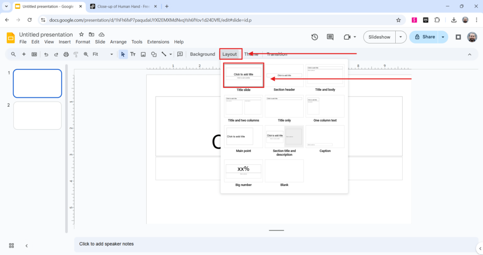The height and width of the screenshot is (255, 483).
Task: Hide the menus using the up chevron
Action: 469,54
